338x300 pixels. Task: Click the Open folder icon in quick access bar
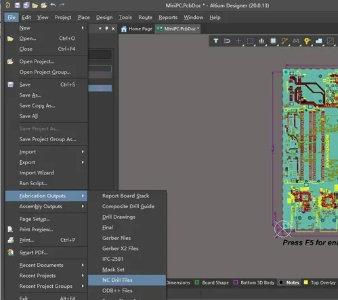(35, 5)
